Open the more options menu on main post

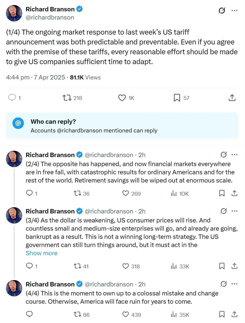234,10
